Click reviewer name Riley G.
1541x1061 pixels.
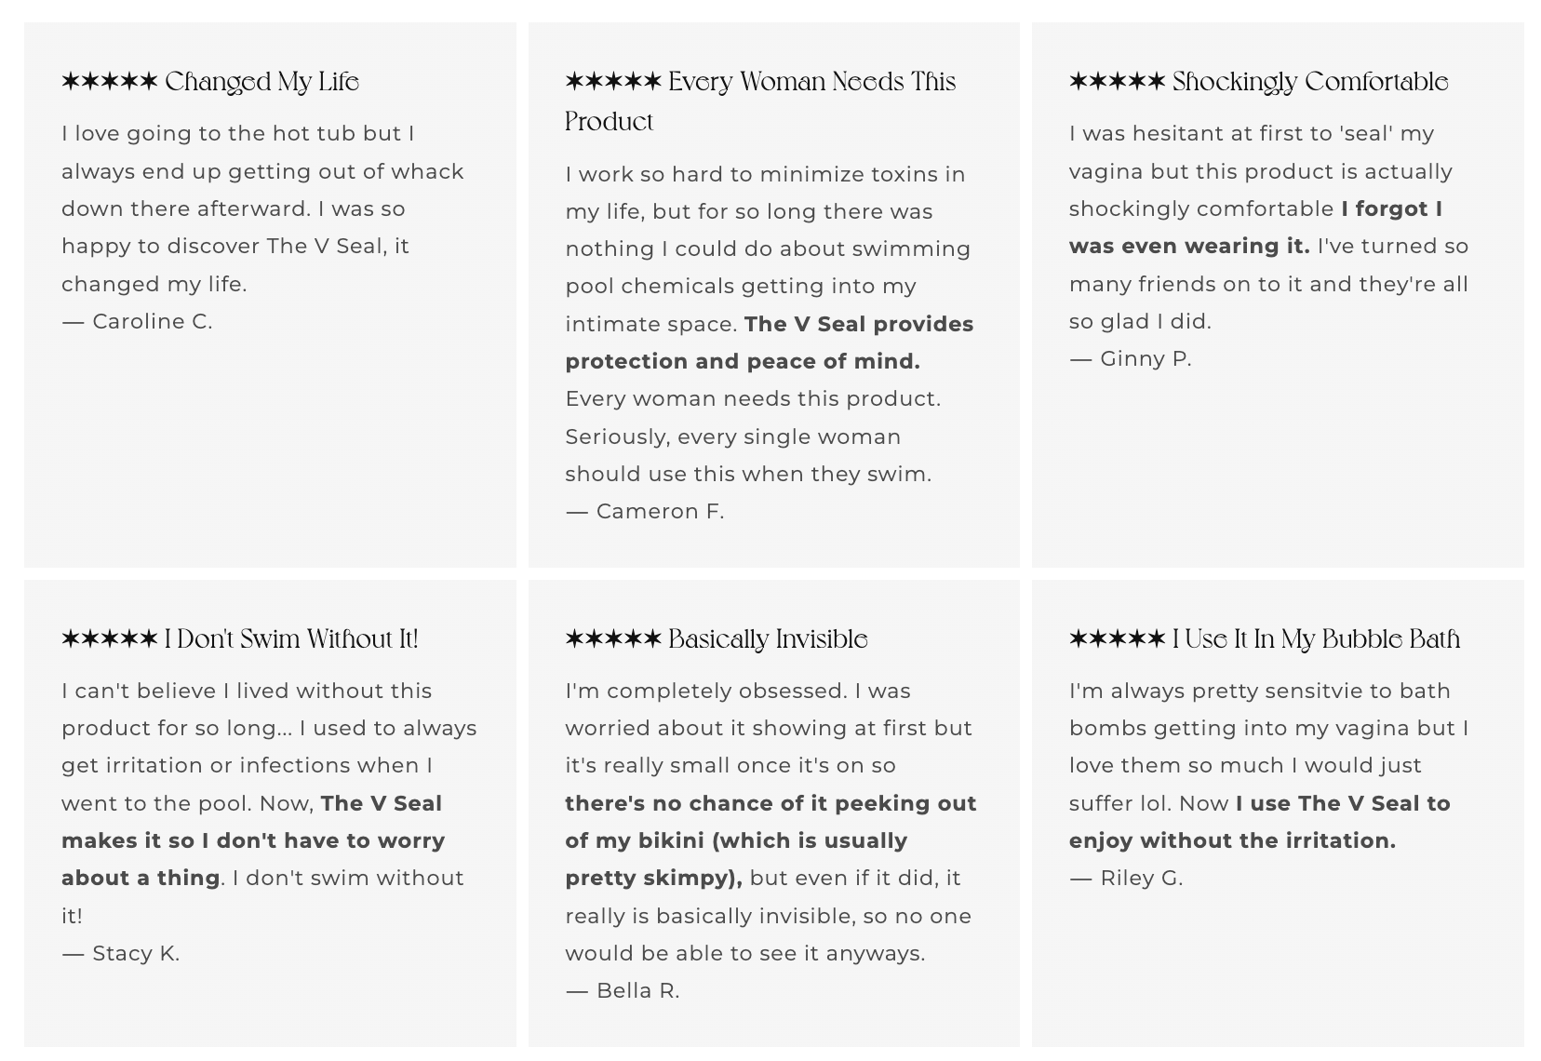pyautogui.click(x=1141, y=879)
